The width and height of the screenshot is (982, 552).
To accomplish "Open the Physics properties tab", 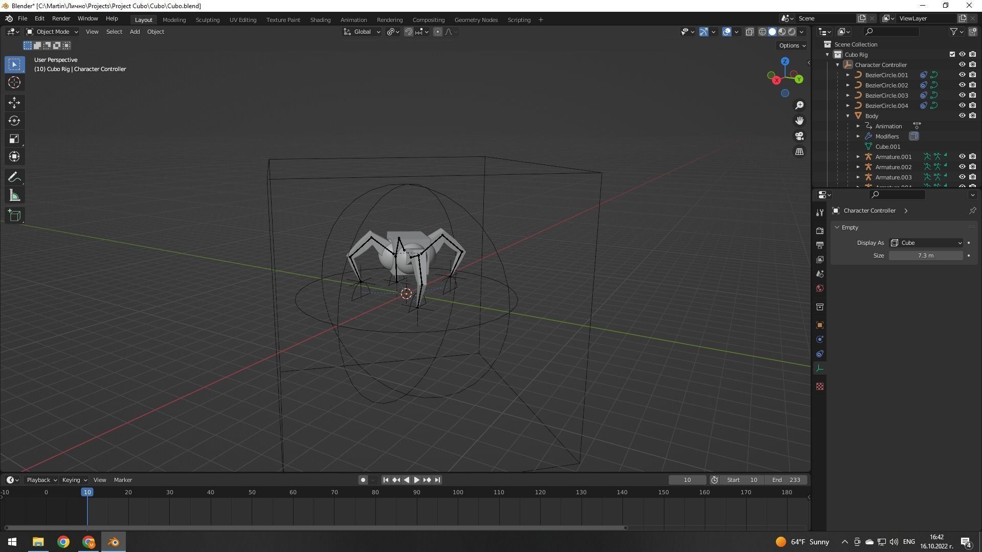I will click(x=820, y=339).
